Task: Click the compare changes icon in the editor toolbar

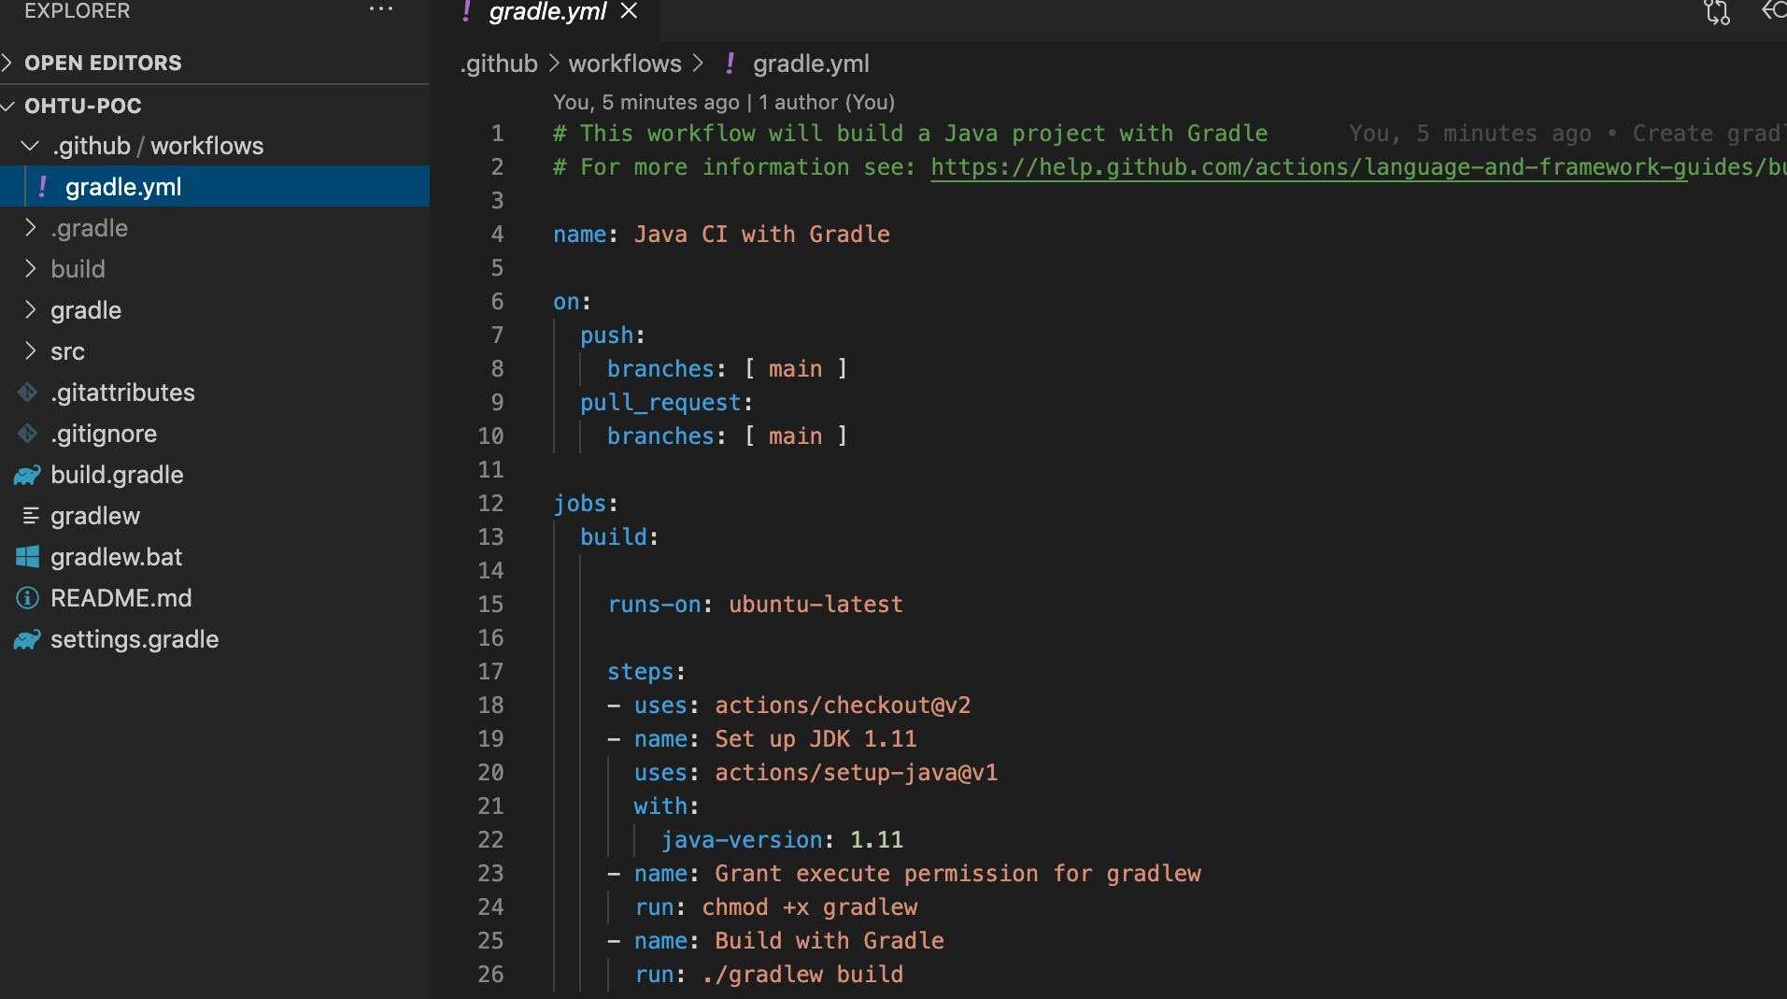Action: 1717,12
